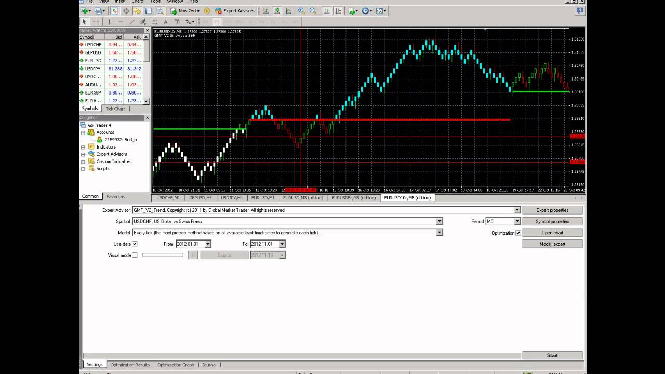Click the Modify expert button

click(552, 244)
